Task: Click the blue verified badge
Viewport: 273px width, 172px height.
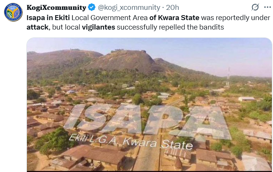Action: click(92, 8)
